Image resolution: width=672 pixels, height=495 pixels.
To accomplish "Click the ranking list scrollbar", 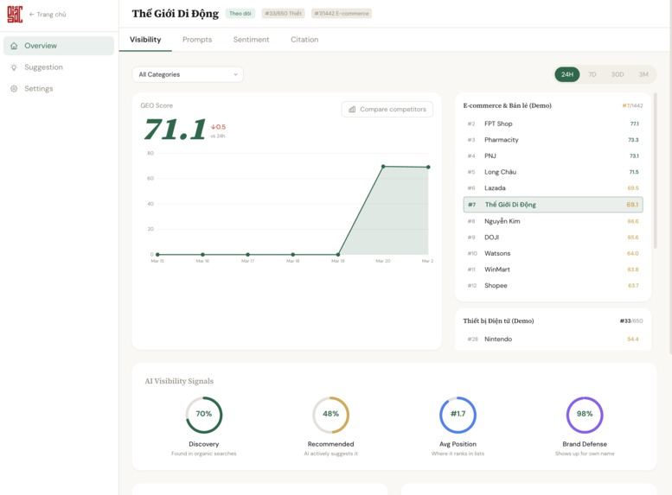I will tap(655, 170).
